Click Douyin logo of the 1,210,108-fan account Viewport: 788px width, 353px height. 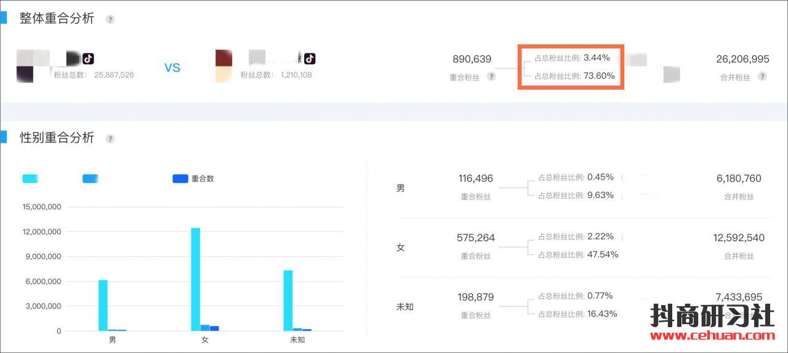310,58
